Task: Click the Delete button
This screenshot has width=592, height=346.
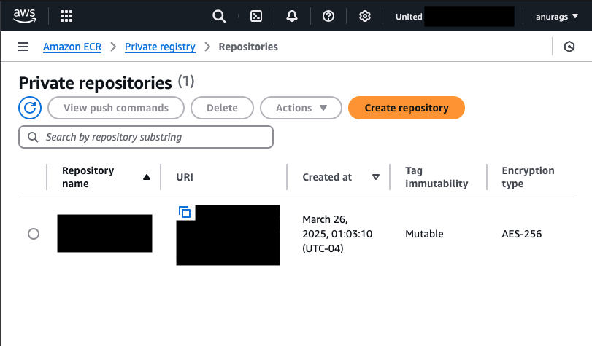Action: click(x=222, y=108)
